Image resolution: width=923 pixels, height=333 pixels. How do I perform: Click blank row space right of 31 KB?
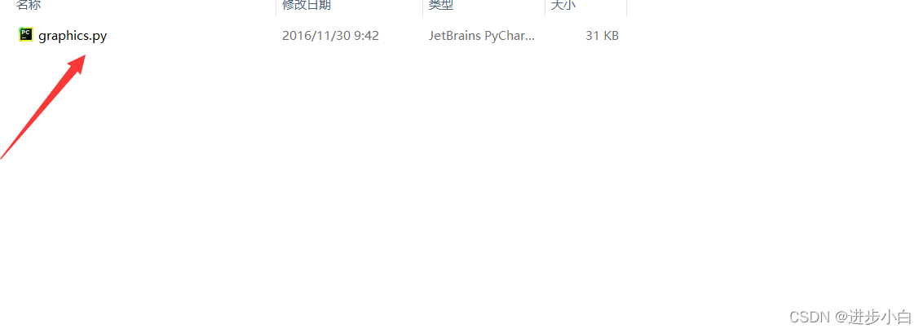point(766,36)
